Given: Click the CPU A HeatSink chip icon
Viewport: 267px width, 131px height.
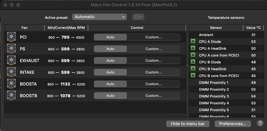Looking at the screenshot, I should tap(193, 48).
